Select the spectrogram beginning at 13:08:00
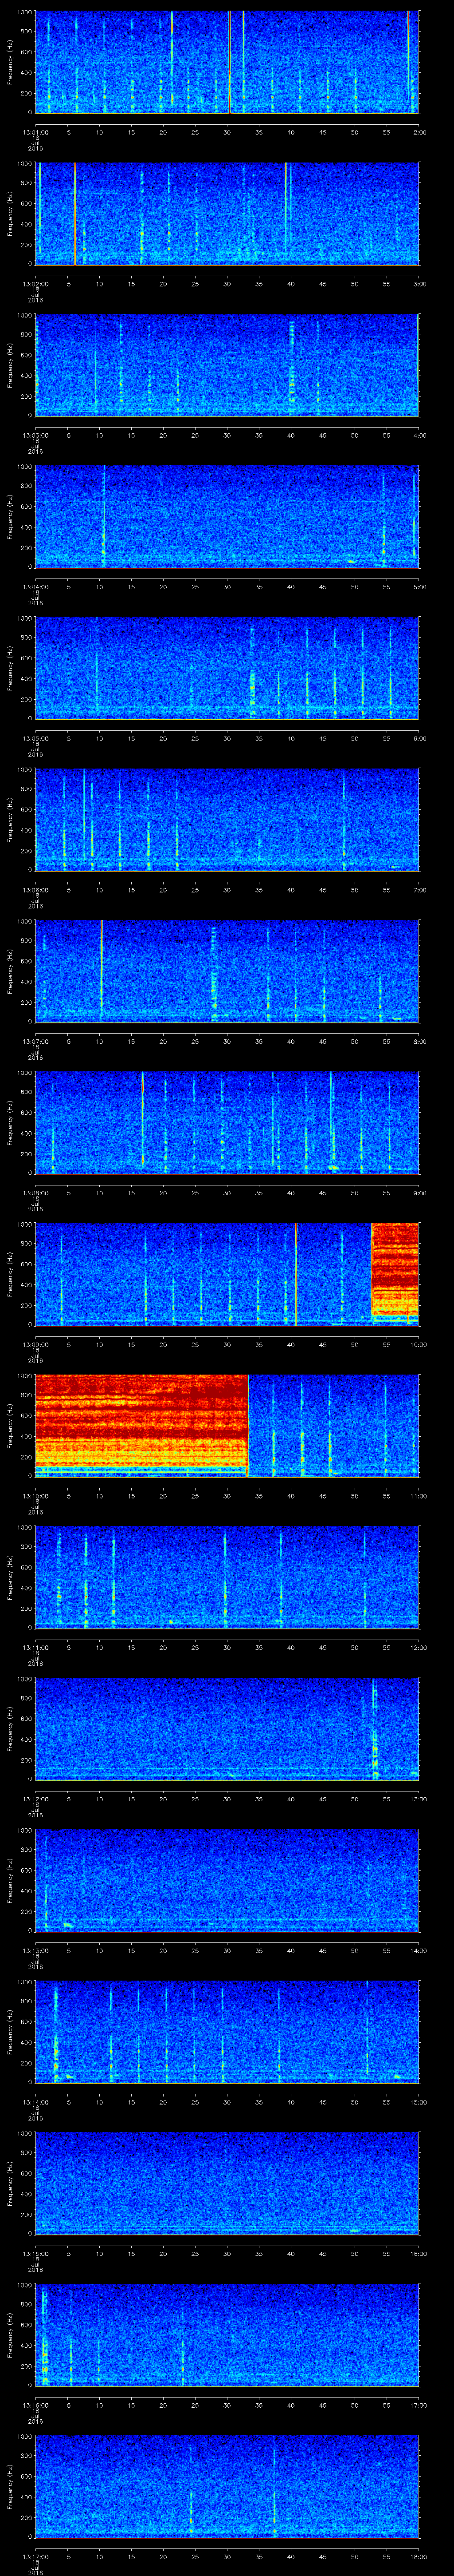Image resolution: width=454 pixels, height=2576 pixels. coord(227,1123)
